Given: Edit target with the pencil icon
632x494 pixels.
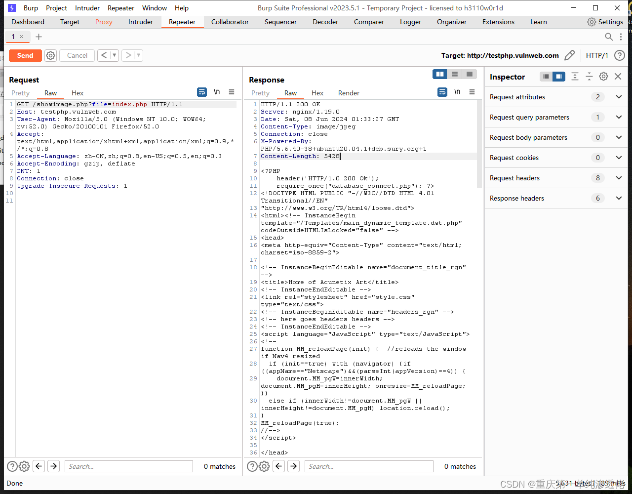Looking at the screenshot, I should (x=569, y=55).
